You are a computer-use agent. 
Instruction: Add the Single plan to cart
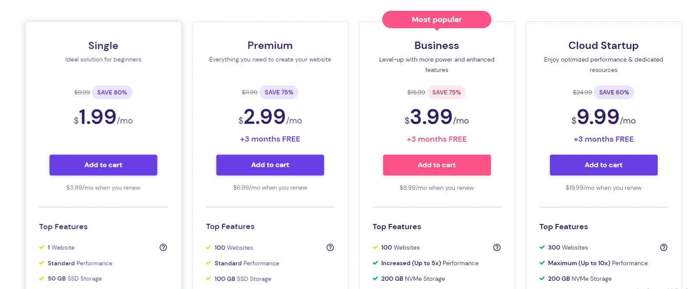coord(103,165)
